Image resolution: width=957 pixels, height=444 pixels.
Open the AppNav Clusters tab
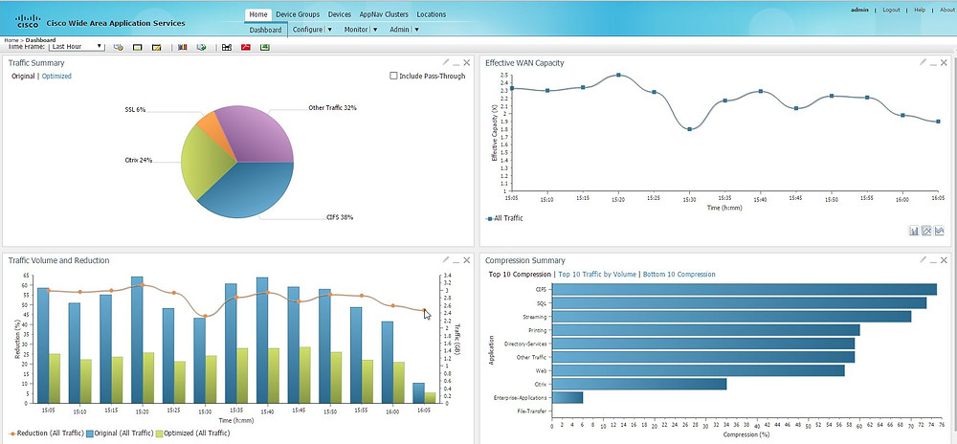coord(384,14)
